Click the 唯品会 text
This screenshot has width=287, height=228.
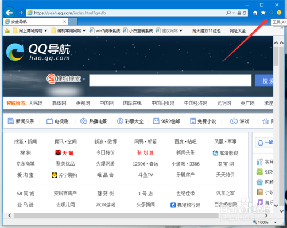pos(106,175)
